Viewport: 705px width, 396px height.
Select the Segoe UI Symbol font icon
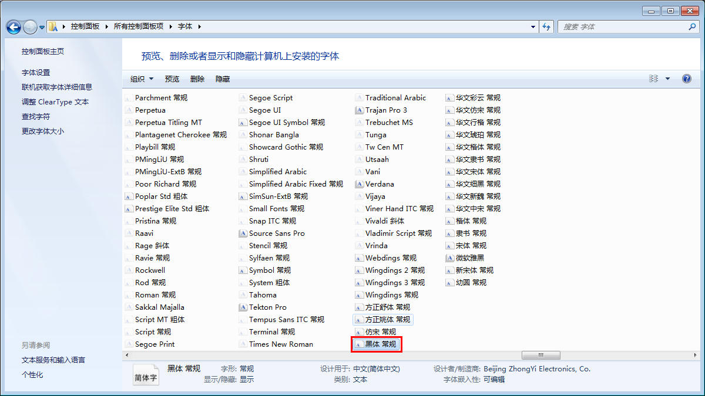pyautogui.click(x=243, y=123)
